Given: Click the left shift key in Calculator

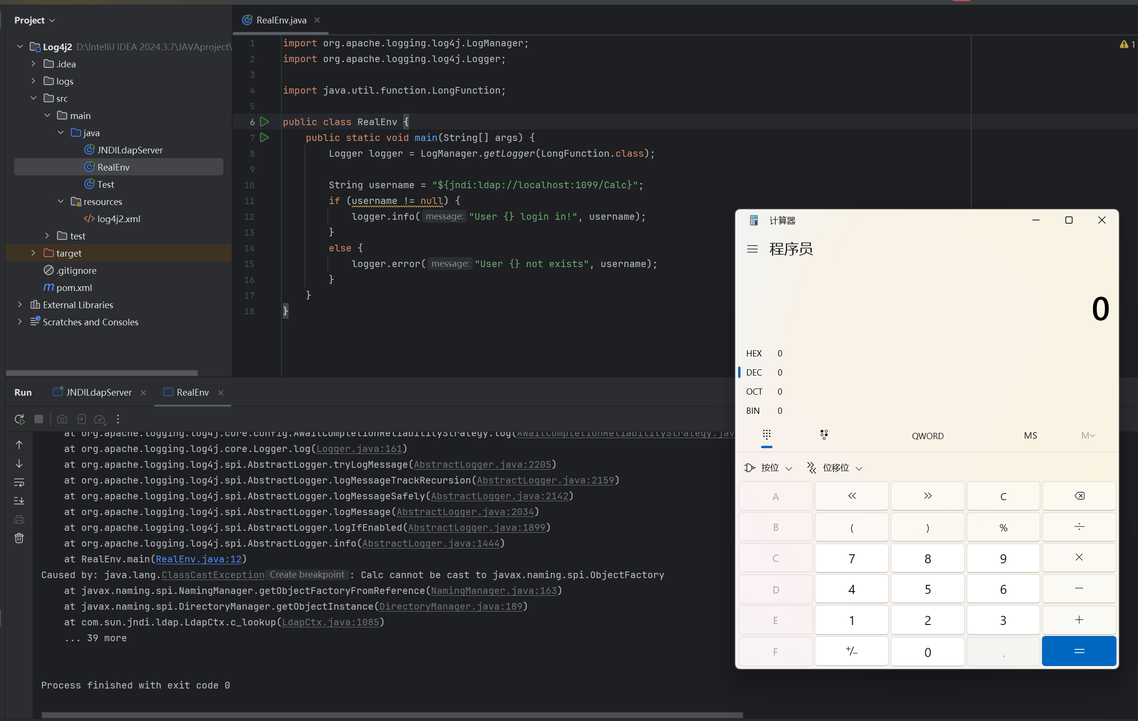Looking at the screenshot, I should click(x=852, y=496).
